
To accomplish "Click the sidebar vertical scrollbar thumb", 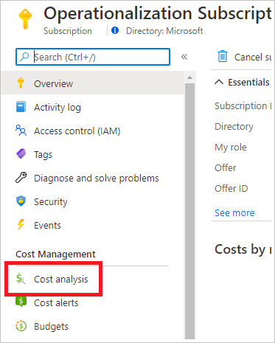I will coord(189,212).
